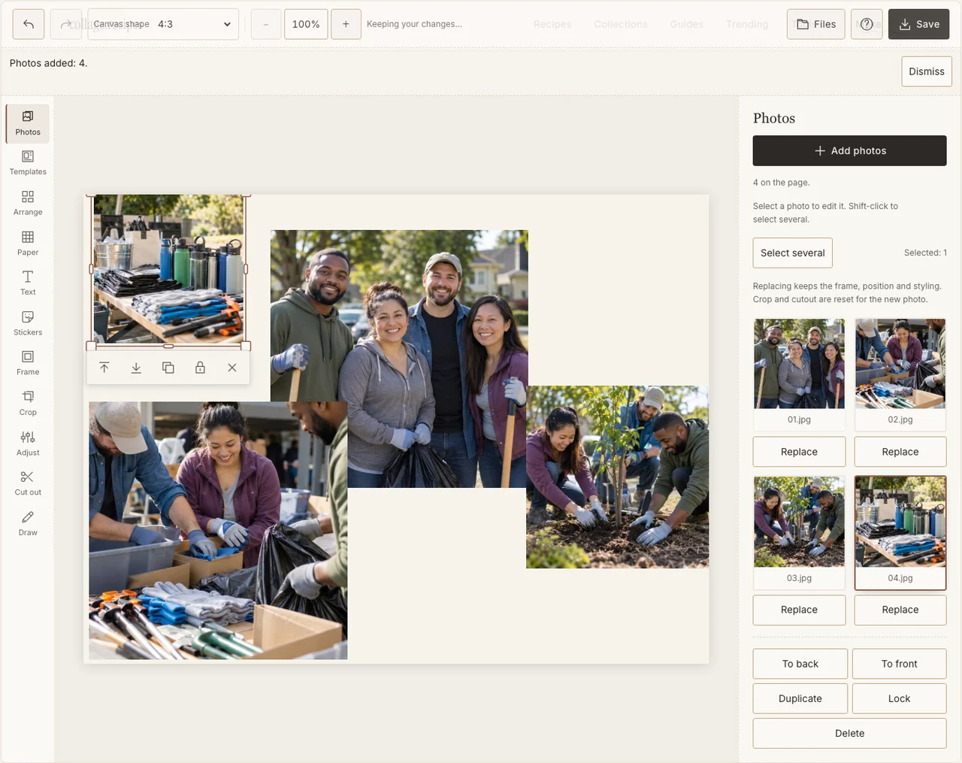962x763 pixels.
Task: Click the redo arrow icon
Action: [x=66, y=24]
